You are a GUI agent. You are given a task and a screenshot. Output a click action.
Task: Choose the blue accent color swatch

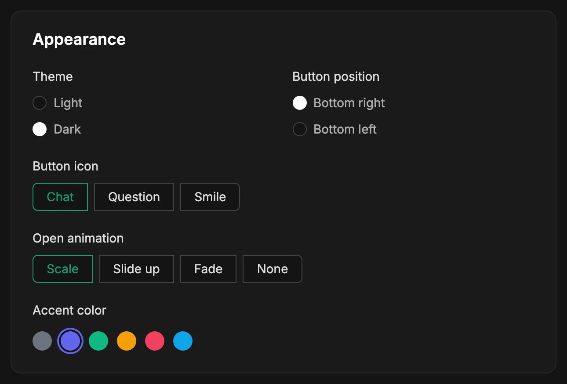click(x=183, y=341)
